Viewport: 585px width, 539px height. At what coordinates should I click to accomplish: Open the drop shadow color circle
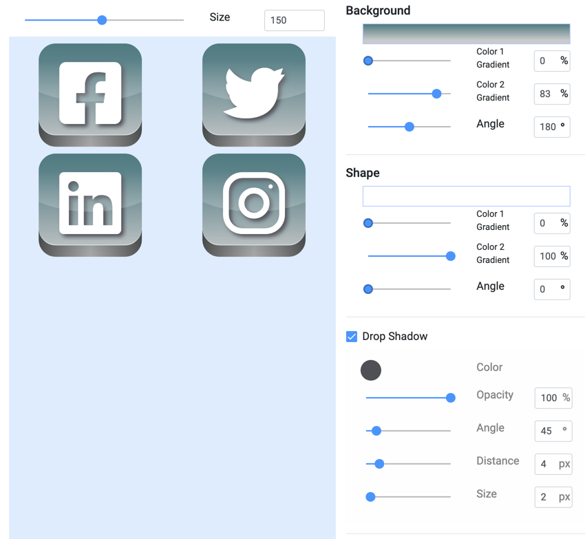[371, 370]
